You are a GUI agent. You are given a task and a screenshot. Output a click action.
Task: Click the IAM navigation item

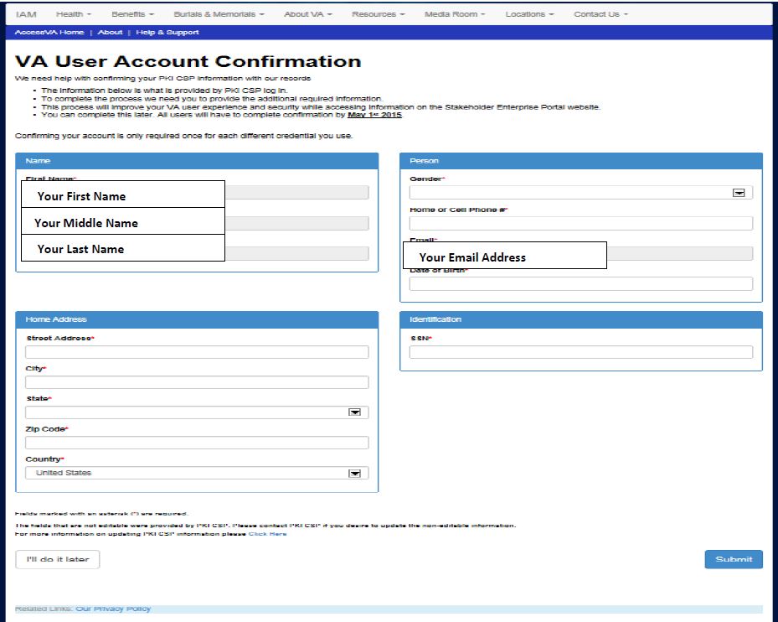26,14
